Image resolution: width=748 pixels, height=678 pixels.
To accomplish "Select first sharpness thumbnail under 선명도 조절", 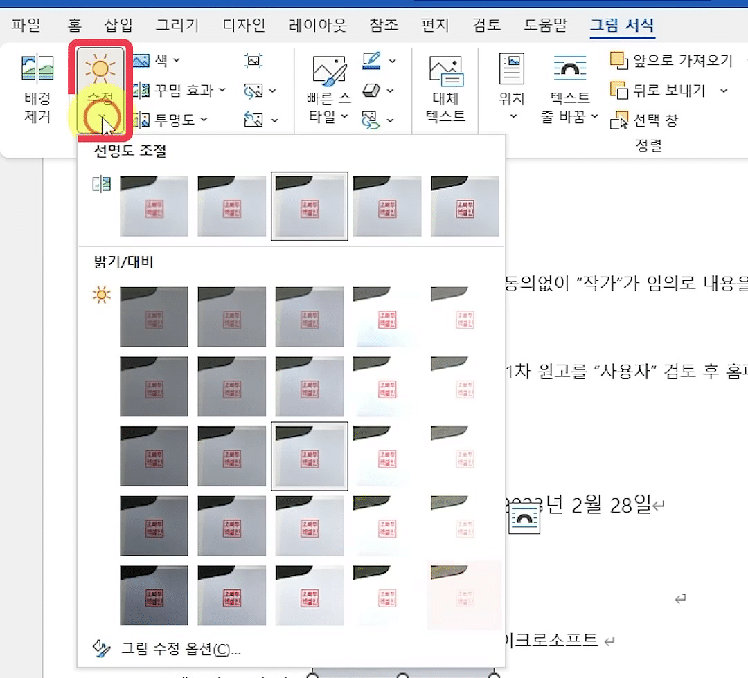I will click(154, 206).
